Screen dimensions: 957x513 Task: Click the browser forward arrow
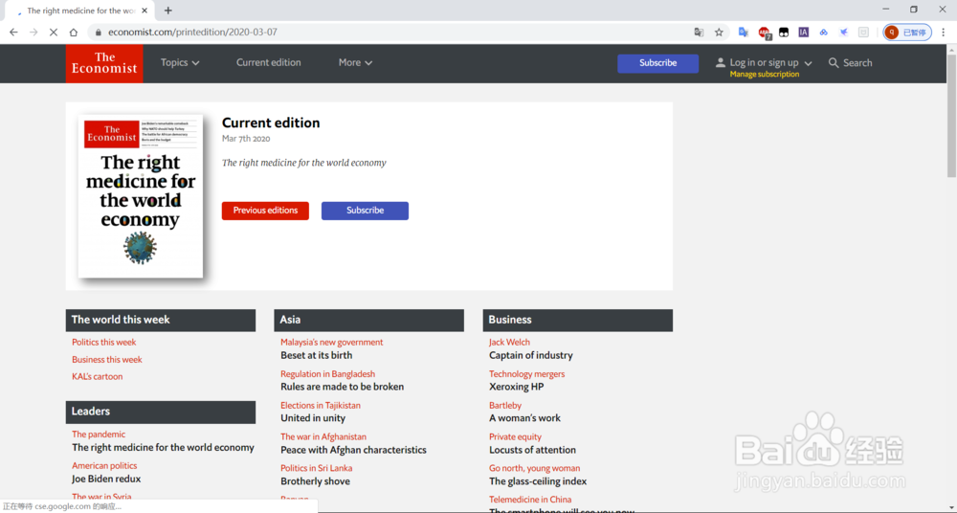(x=33, y=33)
